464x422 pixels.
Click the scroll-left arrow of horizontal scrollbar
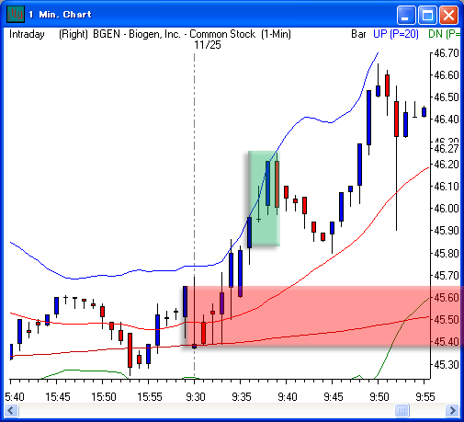(12, 410)
